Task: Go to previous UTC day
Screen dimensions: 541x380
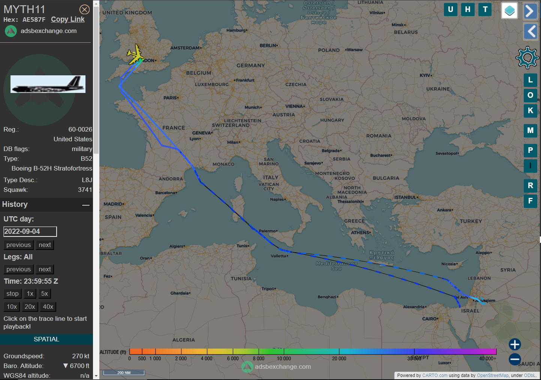Action: click(x=19, y=245)
